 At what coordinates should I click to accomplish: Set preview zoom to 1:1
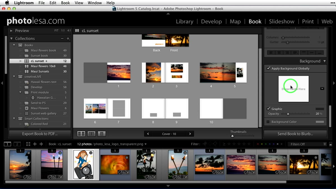63,31
